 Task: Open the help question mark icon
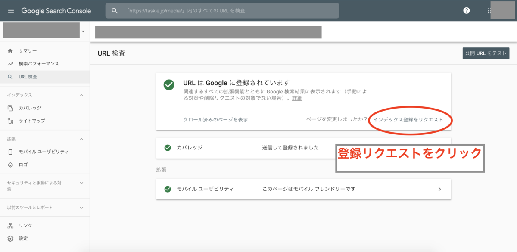pyautogui.click(x=467, y=11)
